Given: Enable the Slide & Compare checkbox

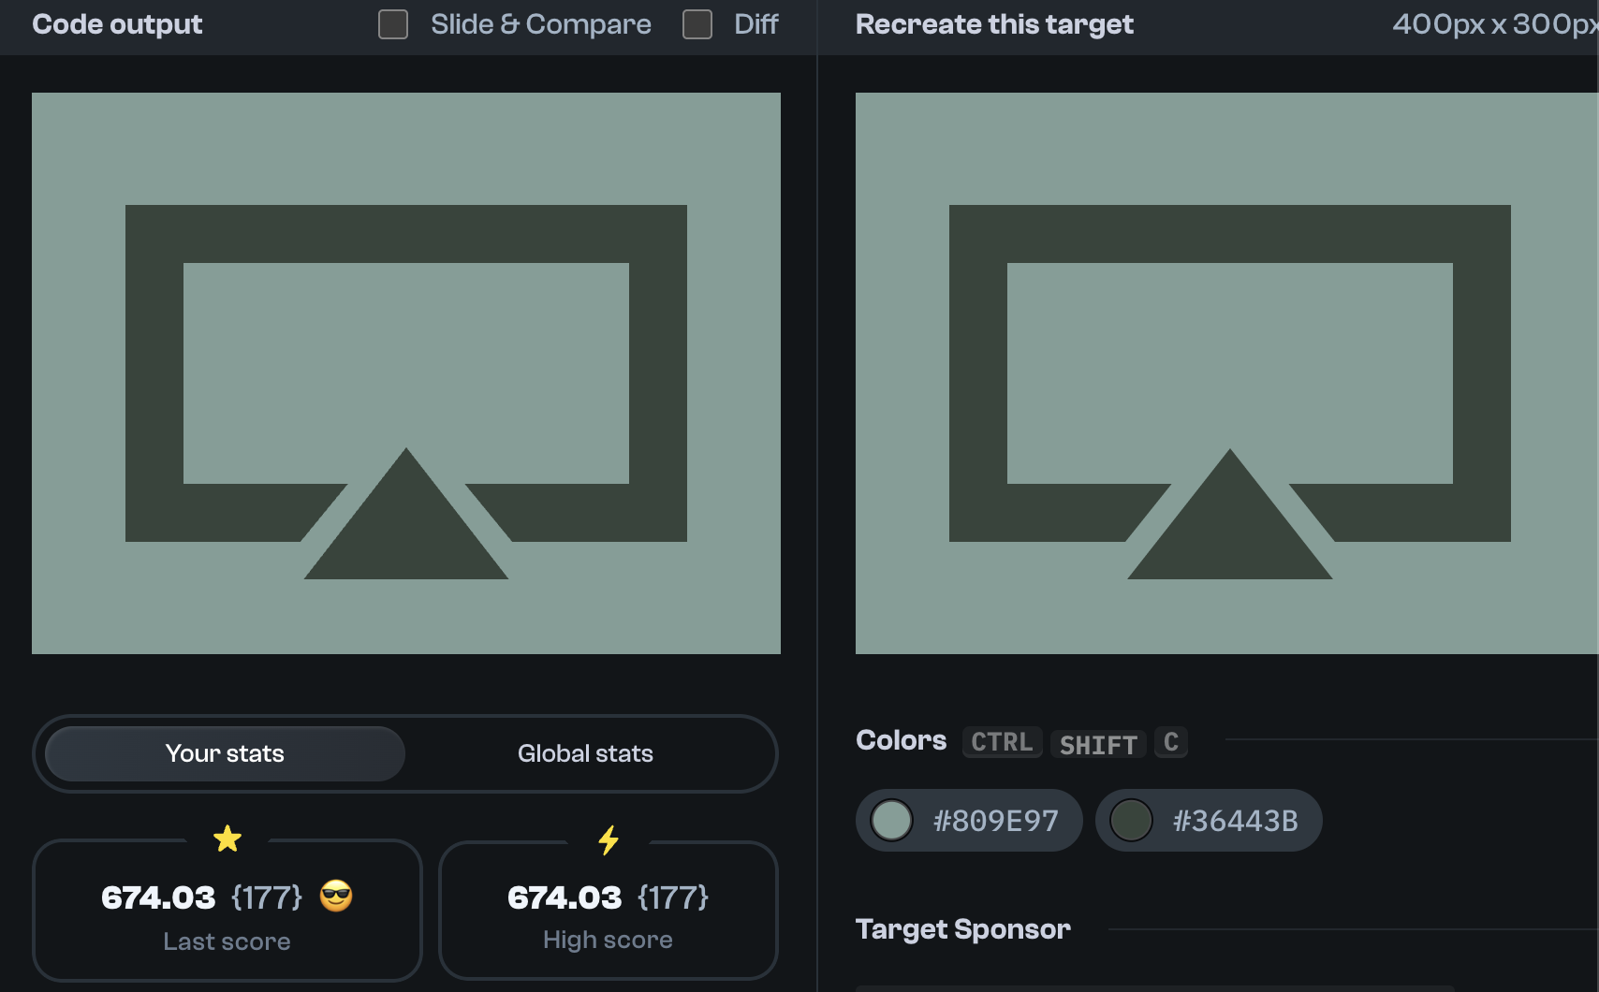Looking at the screenshot, I should [393, 24].
